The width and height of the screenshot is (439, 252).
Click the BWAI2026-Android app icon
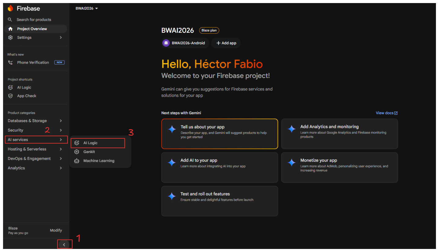[166, 43]
